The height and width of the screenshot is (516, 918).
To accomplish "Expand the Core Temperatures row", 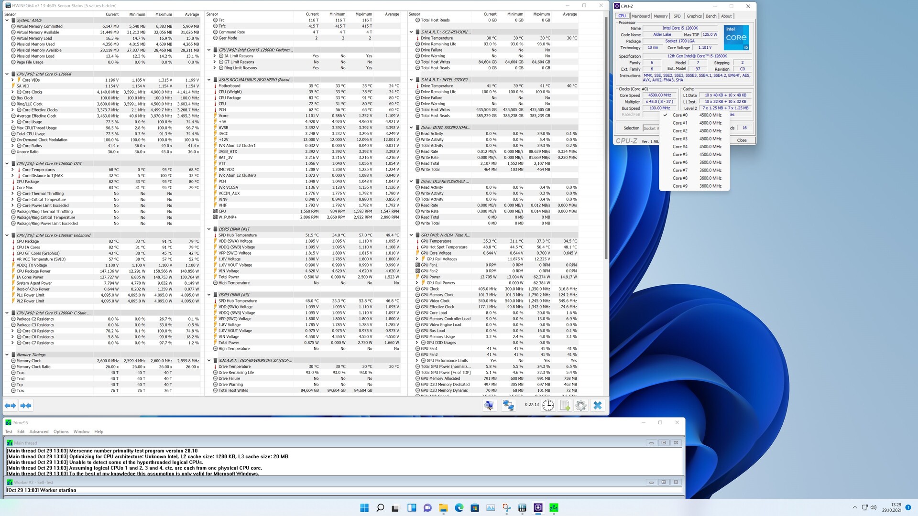I will [x=13, y=170].
